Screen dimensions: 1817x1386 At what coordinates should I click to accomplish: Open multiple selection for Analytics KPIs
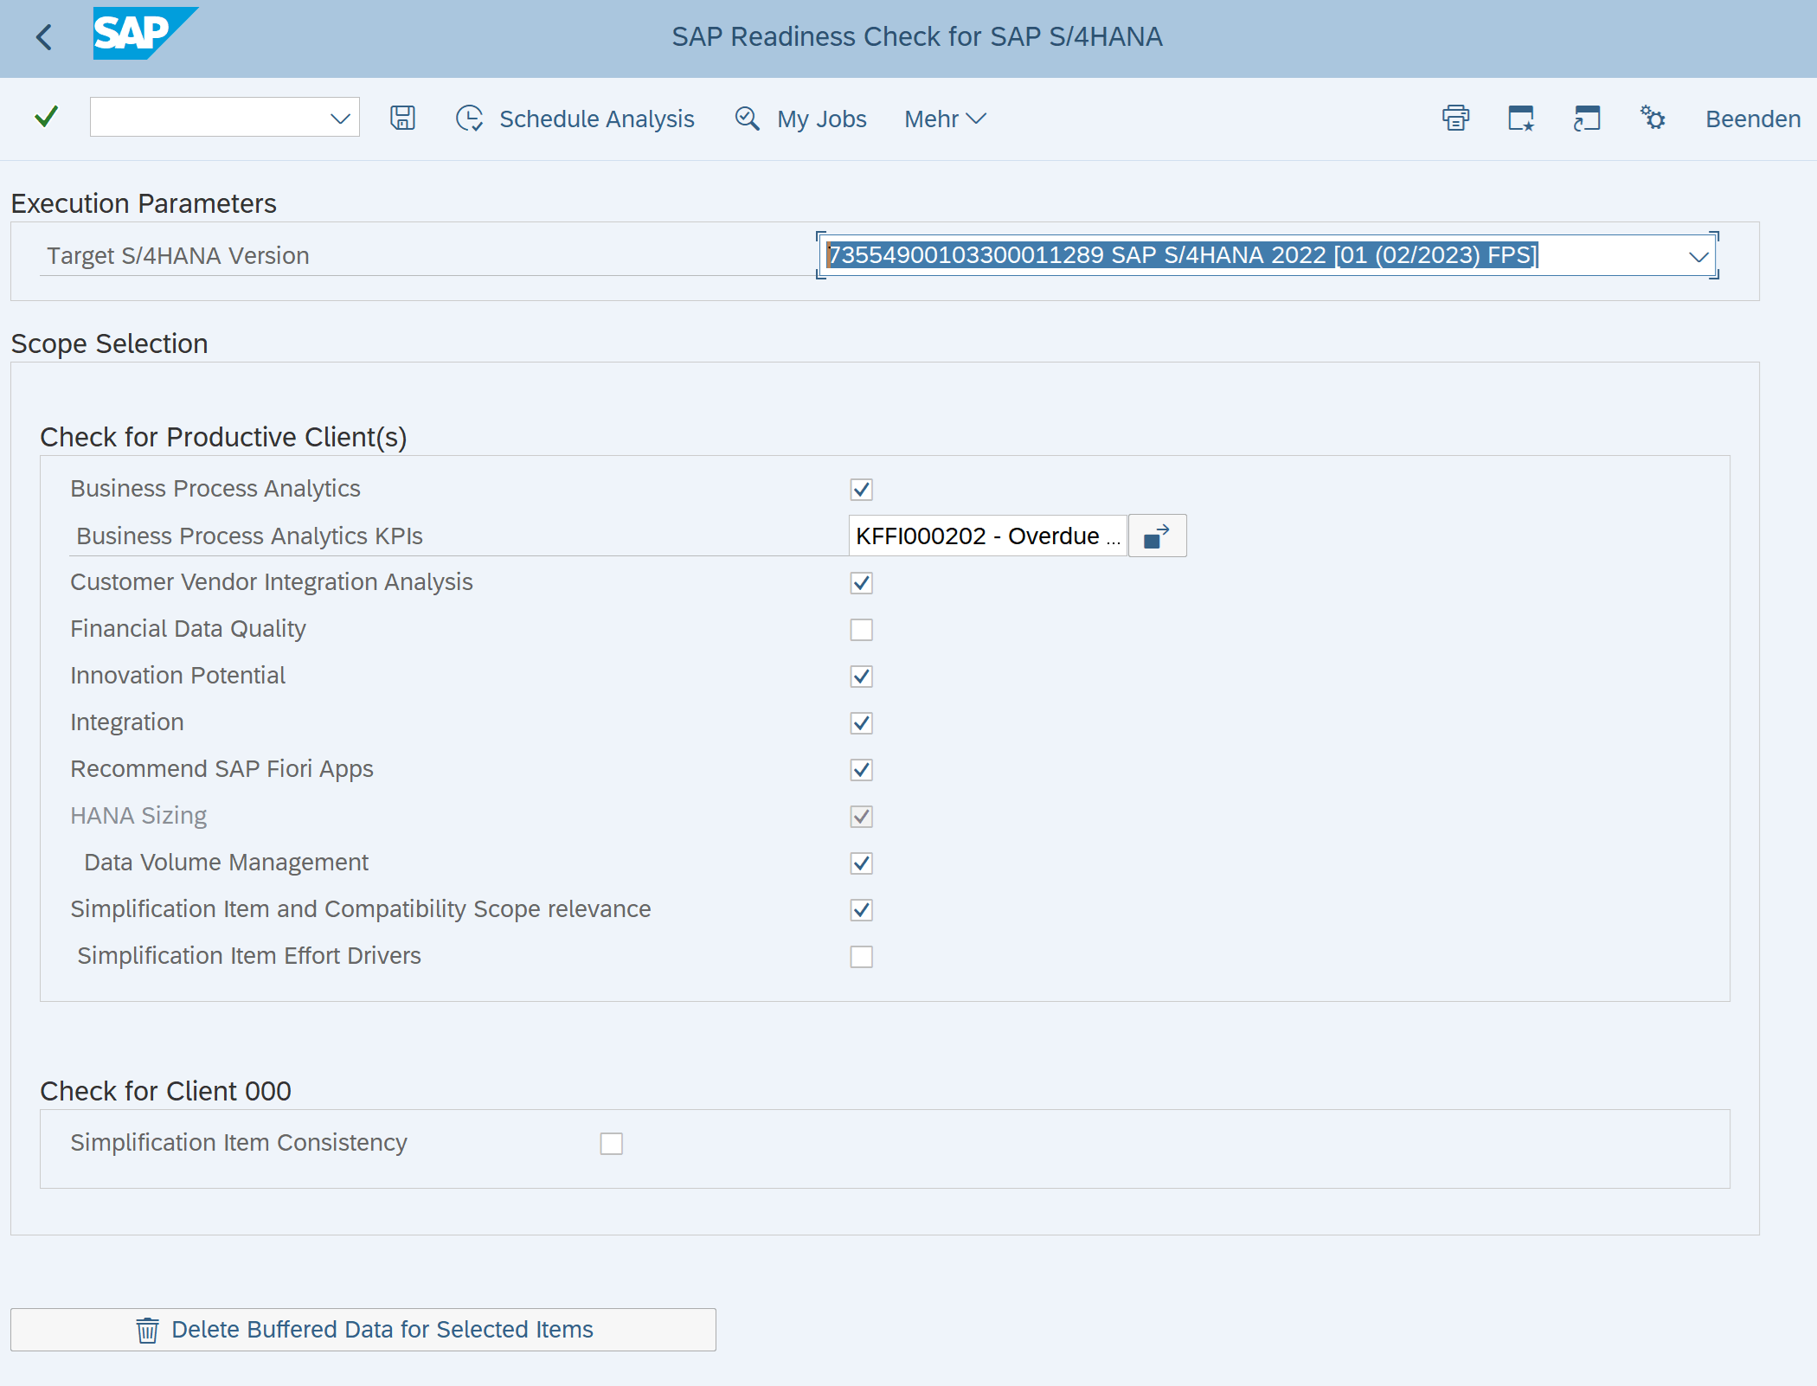point(1157,536)
